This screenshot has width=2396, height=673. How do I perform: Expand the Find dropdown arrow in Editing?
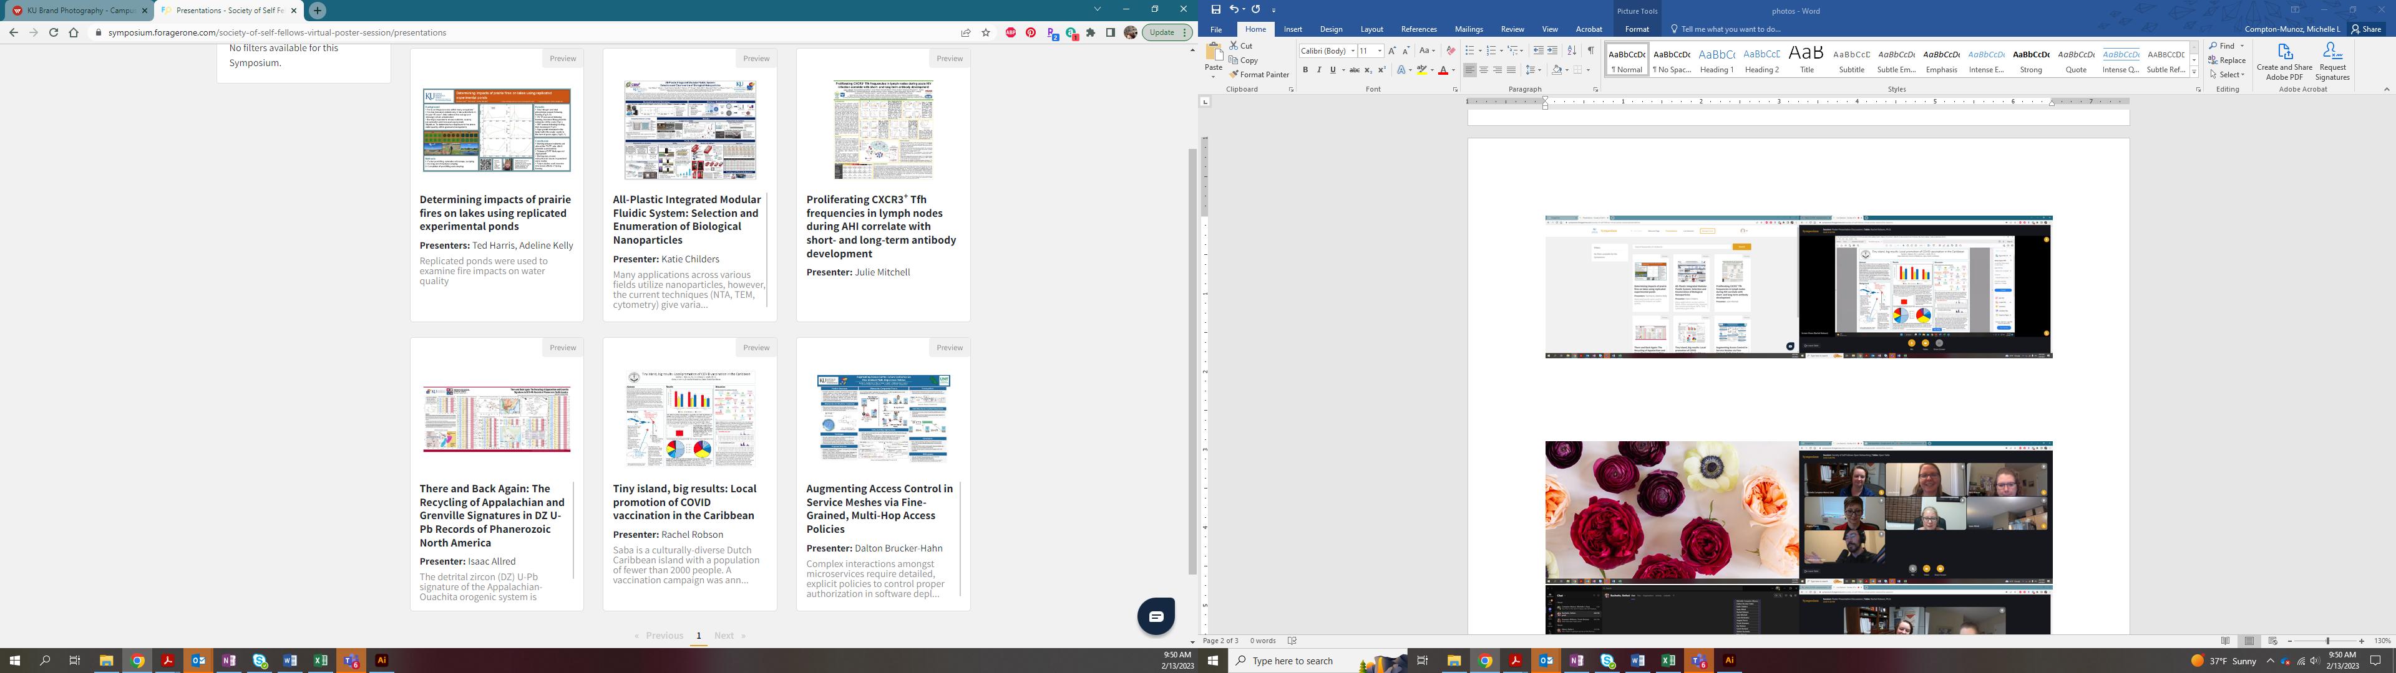tap(2242, 45)
